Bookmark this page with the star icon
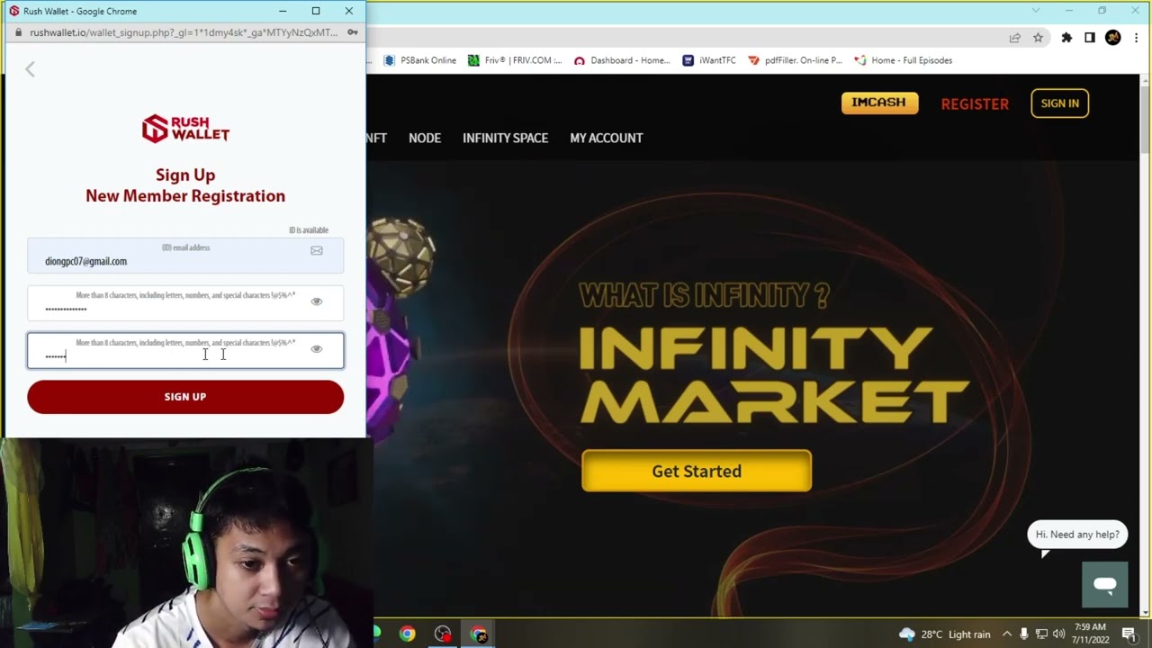 coord(1038,38)
